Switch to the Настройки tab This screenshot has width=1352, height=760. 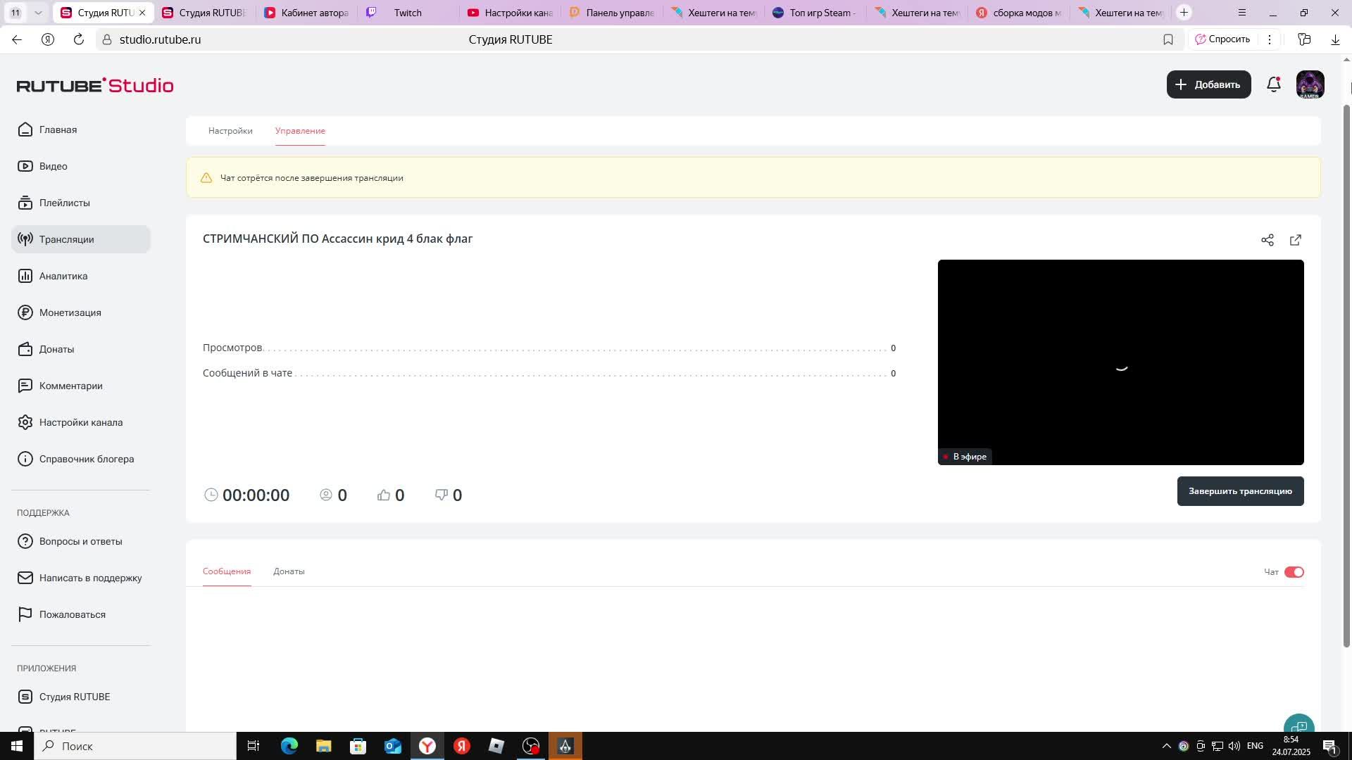pos(230,131)
